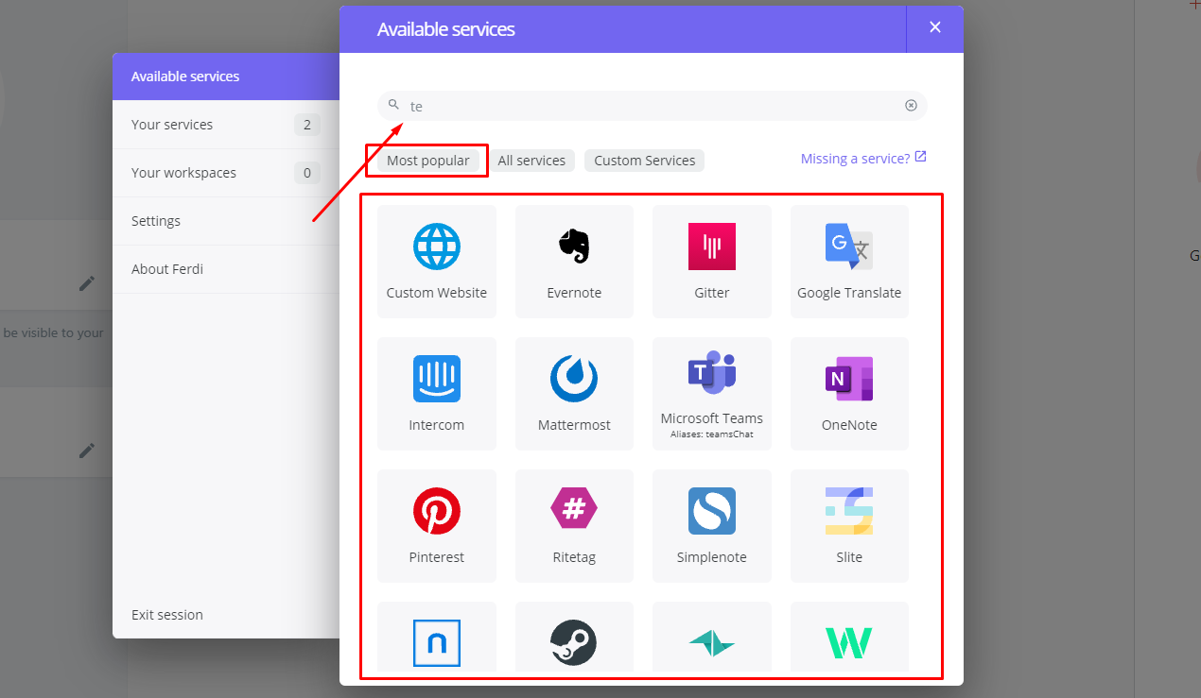Clear the search field with the X icon
The image size is (1201, 698).
pos(911,106)
